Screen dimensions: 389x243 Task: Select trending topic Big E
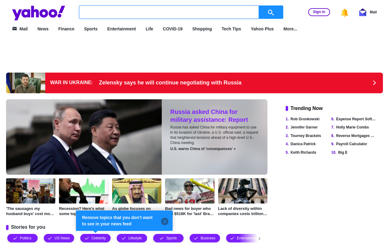(343, 152)
